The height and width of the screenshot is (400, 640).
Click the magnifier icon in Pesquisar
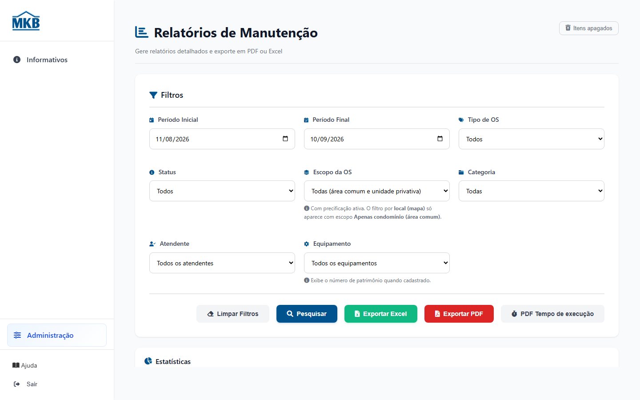point(290,314)
